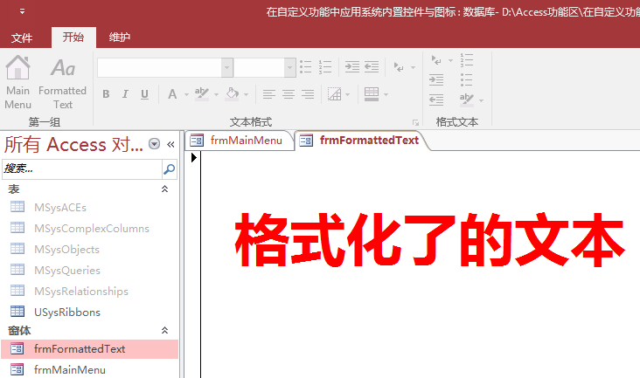
Task: Toggle Underline formatting
Action: pos(144,94)
